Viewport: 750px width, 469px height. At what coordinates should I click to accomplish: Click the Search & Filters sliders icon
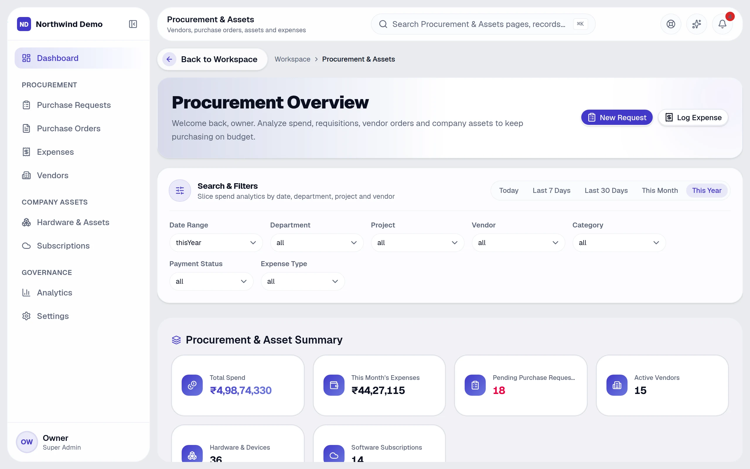pyautogui.click(x=180, y=191)
